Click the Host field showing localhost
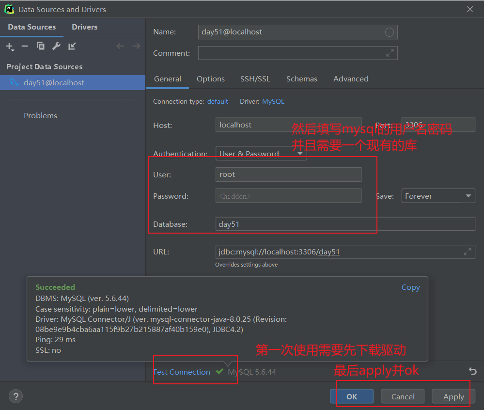 click(x=288, y=125)
